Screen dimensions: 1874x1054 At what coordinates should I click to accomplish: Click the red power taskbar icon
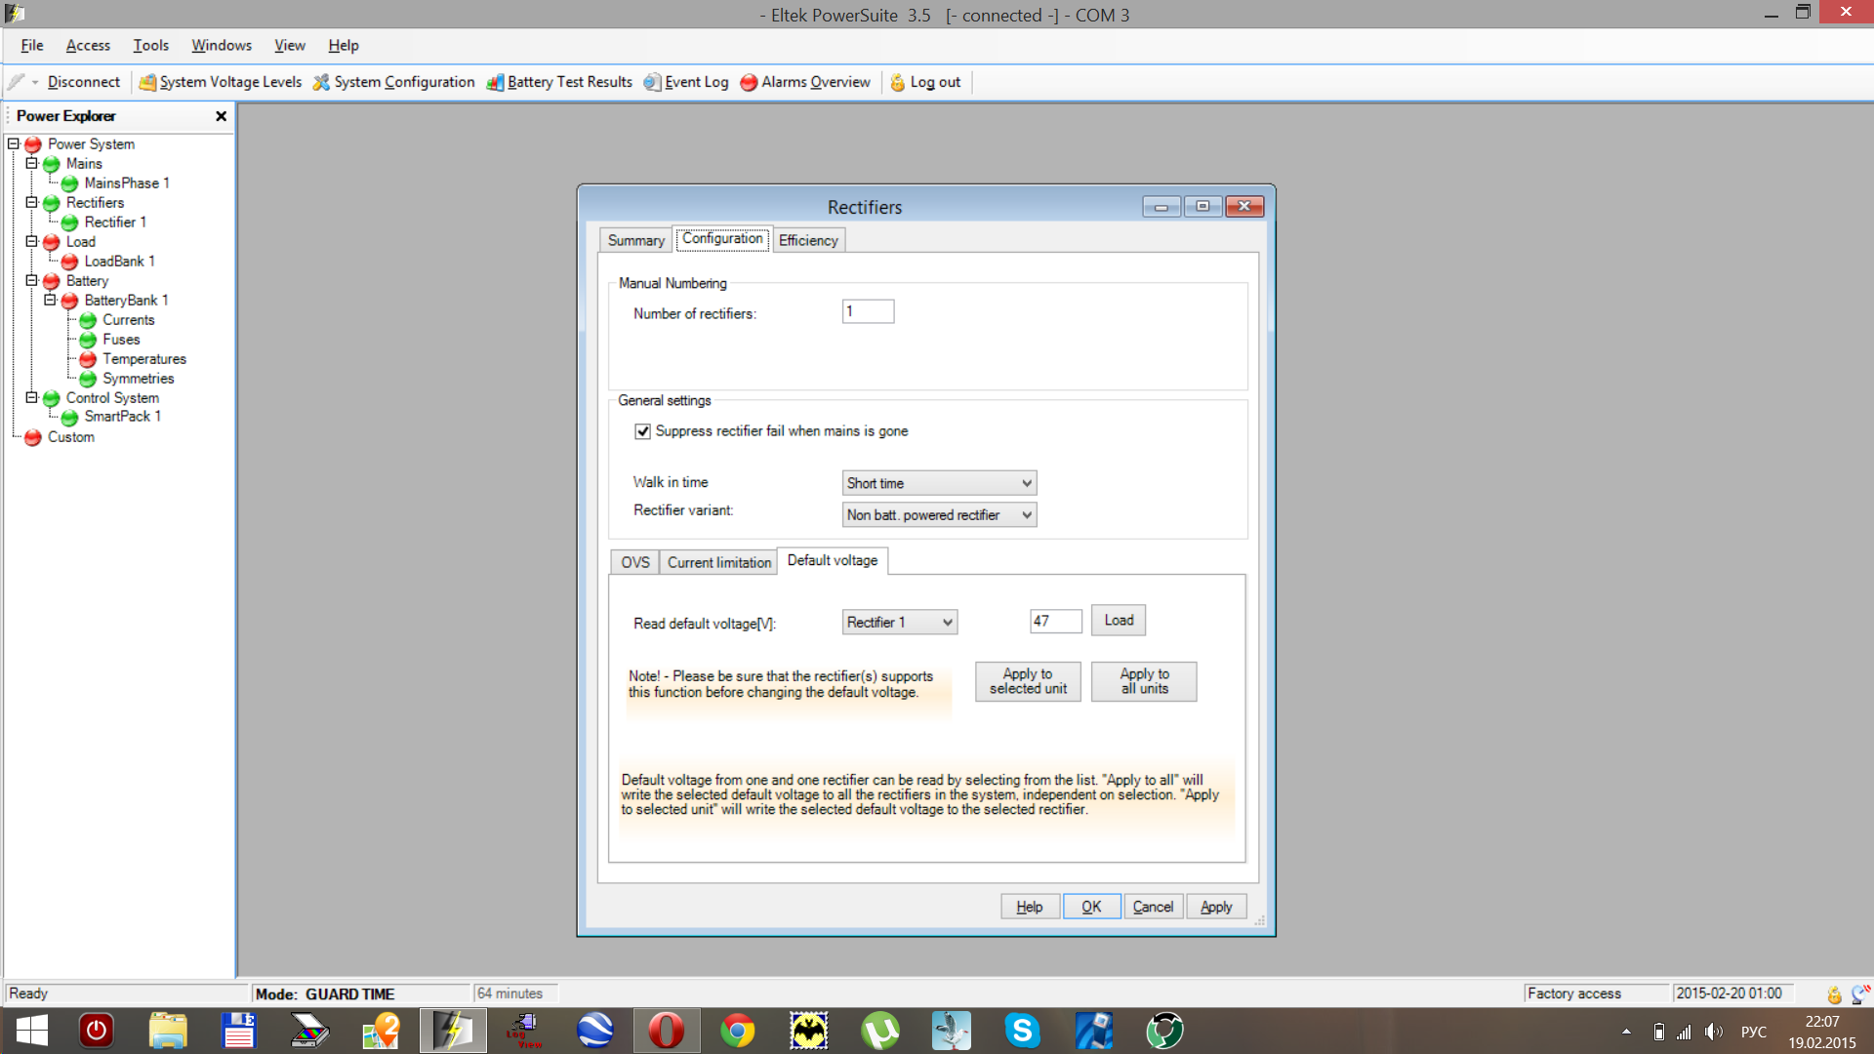97,1031
